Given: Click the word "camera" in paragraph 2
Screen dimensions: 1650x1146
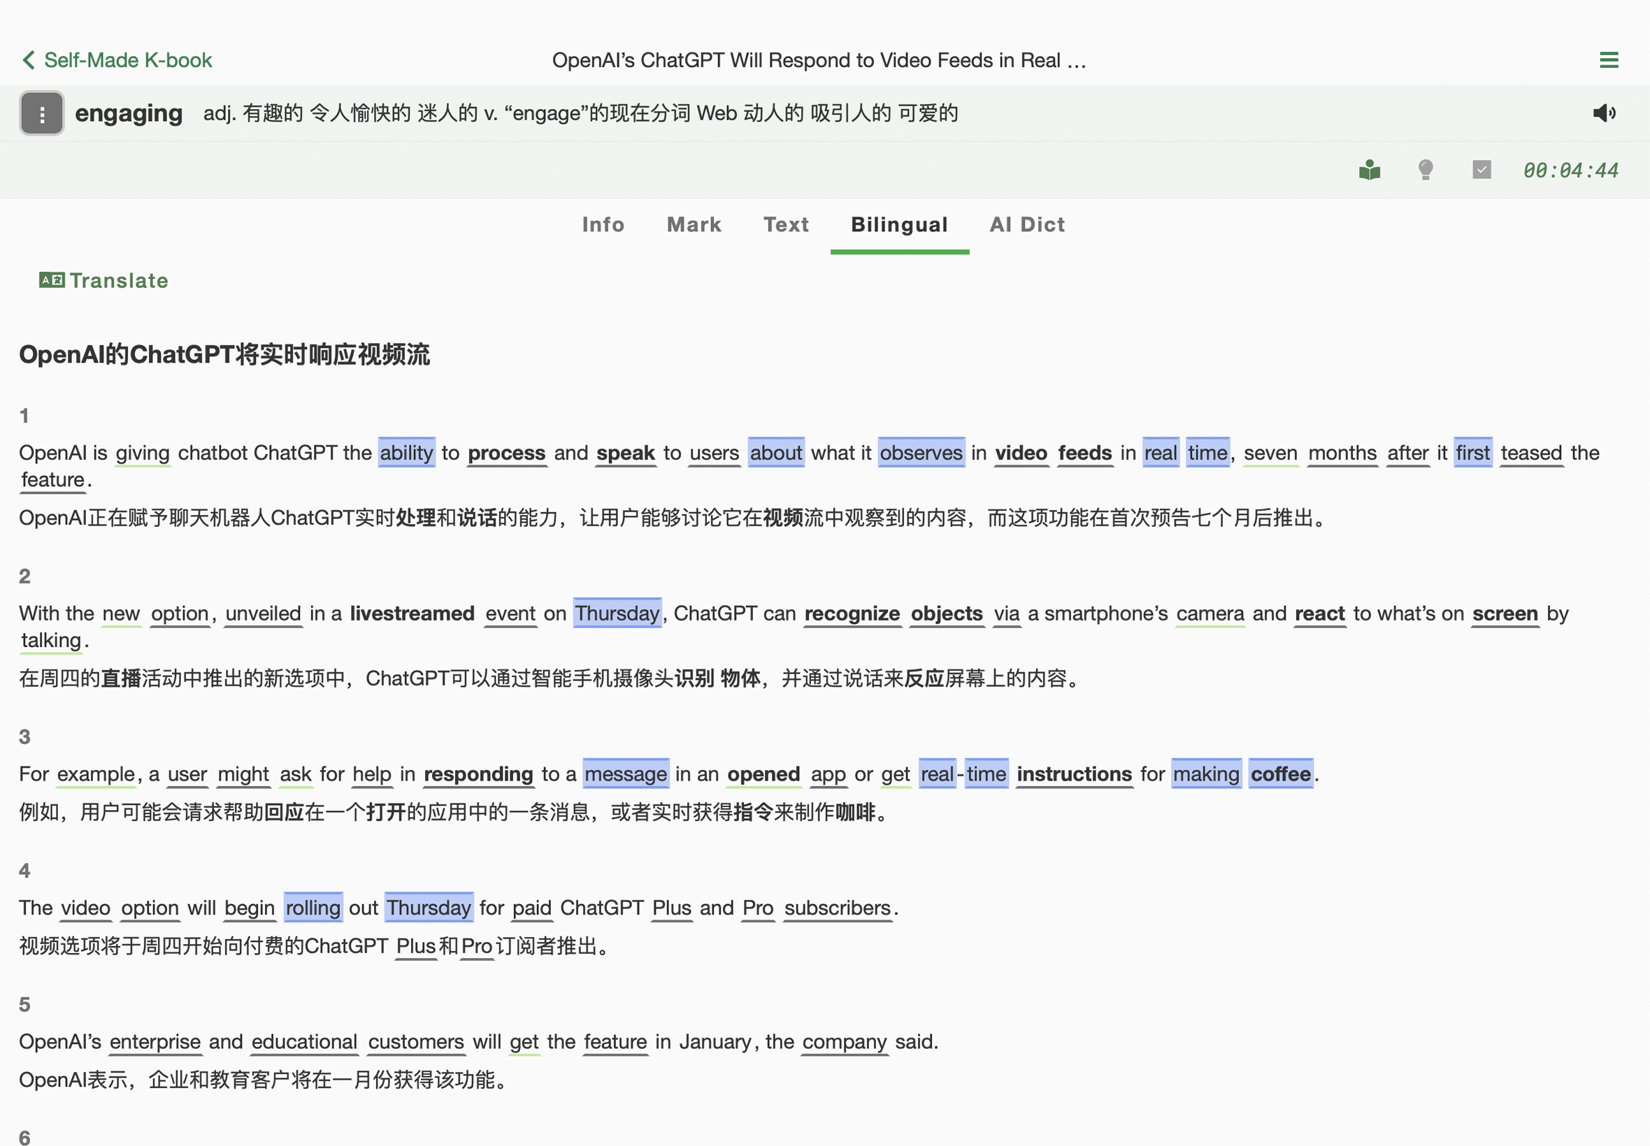Looking at the screenshot, I should click(1210, 614).
